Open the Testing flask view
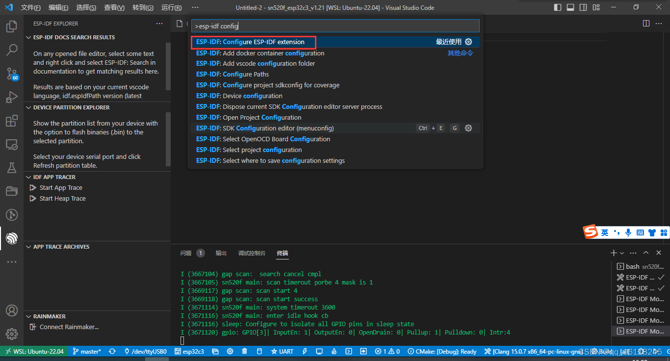Screen dimensions: 670x361 [x=12, y=168]
